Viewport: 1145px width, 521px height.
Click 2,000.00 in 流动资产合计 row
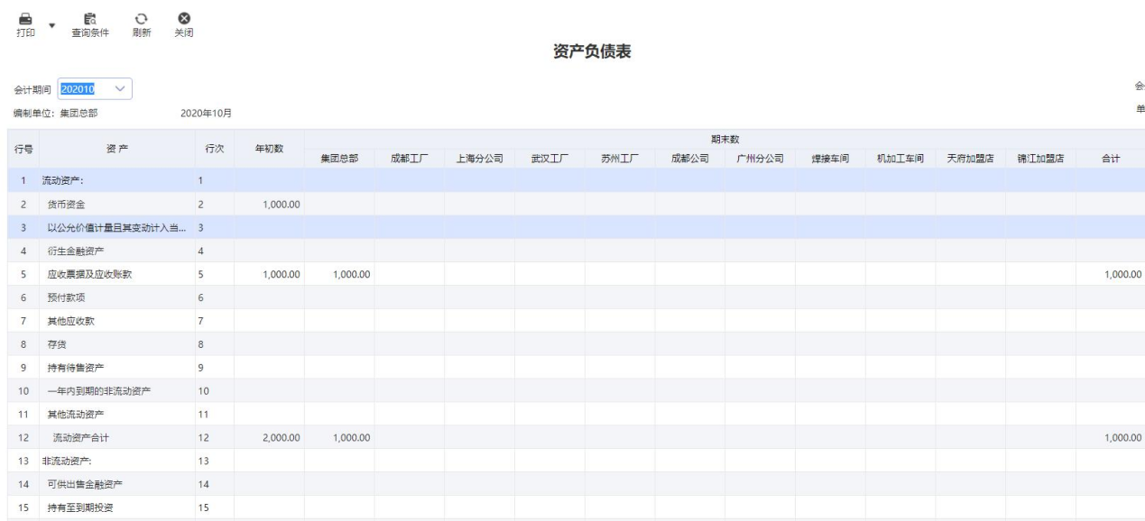281,438
